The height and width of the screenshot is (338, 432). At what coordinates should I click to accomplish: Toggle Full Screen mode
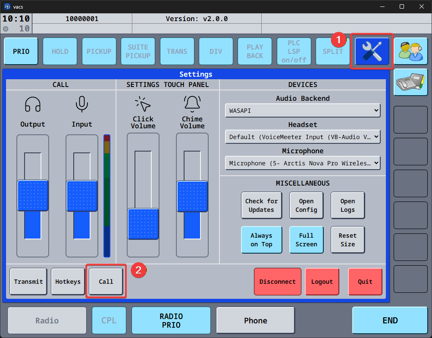pyautogui.click(x=306, y=240)
